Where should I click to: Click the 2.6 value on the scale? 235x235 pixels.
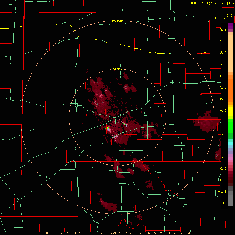[x=223, y=134]
